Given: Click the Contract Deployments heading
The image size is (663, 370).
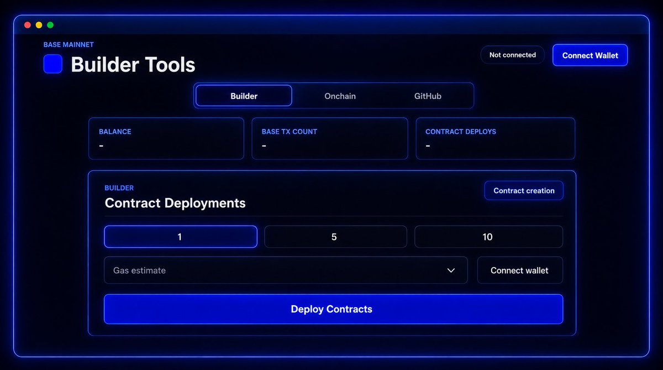Looking at the screenshot, I should (175, 203).
